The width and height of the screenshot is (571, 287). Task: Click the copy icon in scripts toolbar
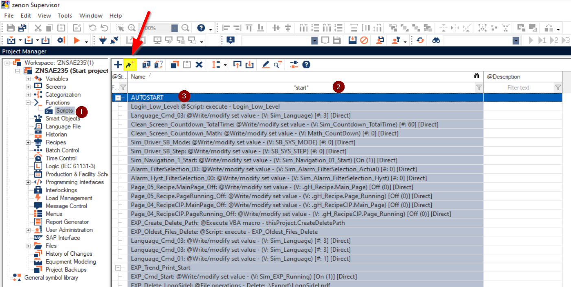tap(175, 64)
